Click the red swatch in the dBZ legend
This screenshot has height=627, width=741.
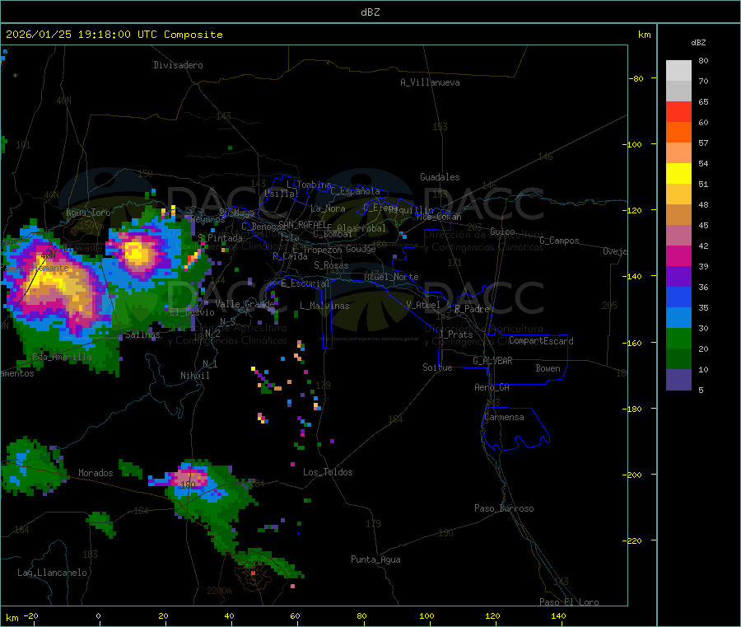tap(678, 111)
